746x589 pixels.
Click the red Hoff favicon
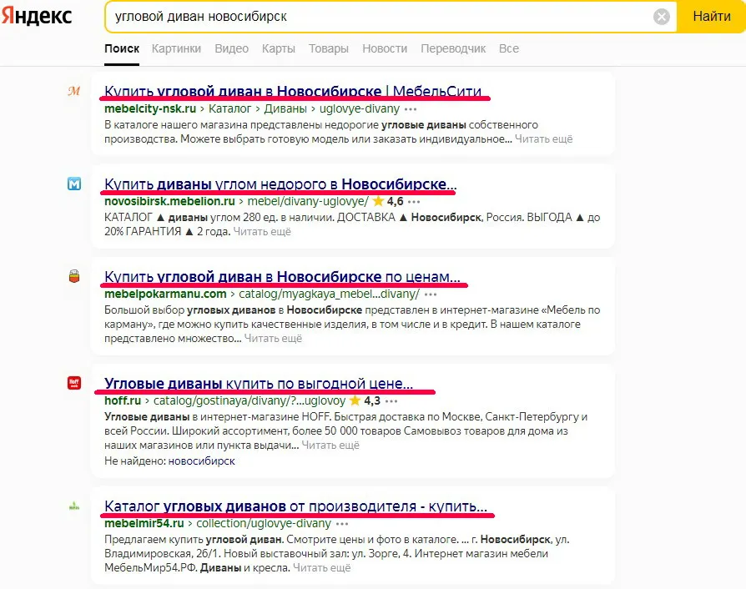coord(73,383)
